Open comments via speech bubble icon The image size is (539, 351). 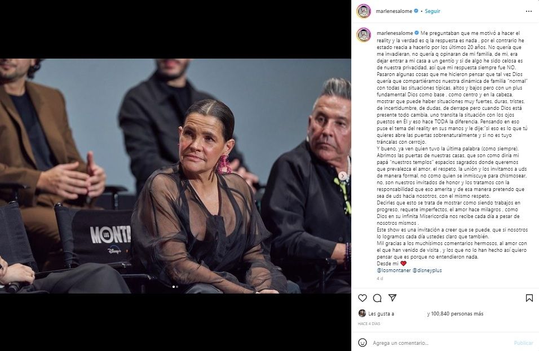tap(377, 298)
